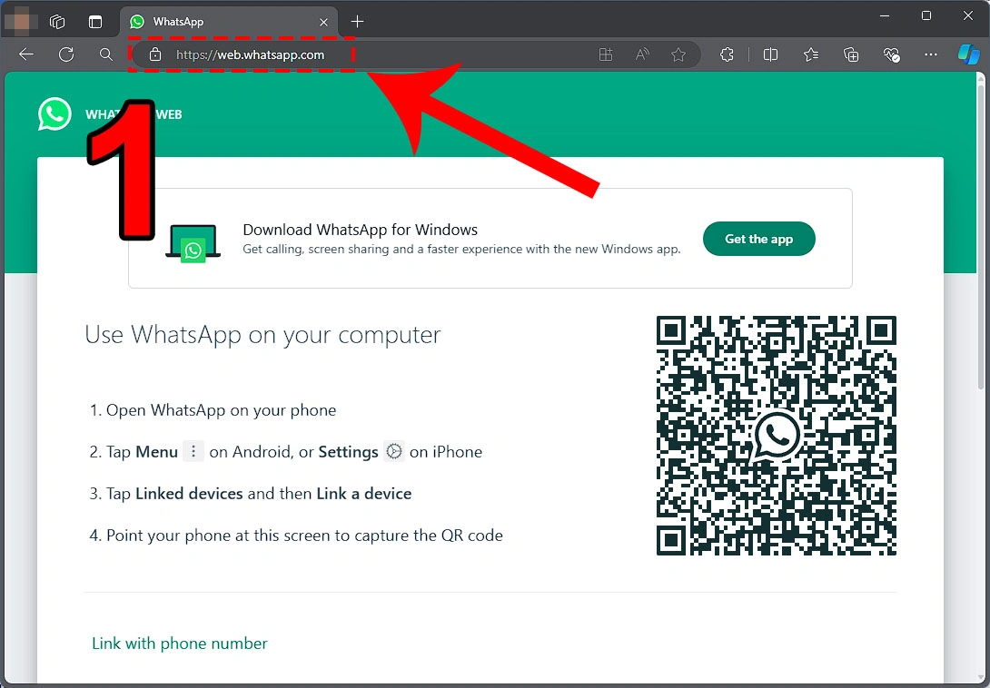This screenshot has height=688, width=990.
Task: Close the WhatsApp tab
Action: click(323, 22)
